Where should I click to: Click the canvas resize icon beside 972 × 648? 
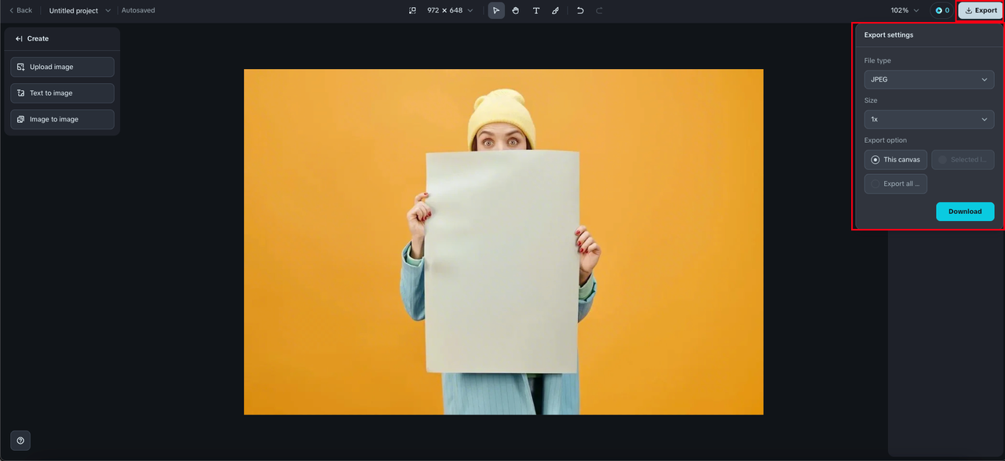click(412, 10)
